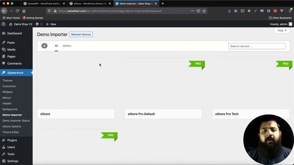Click the demo count badge showing 4
The image size is (294, 165).
pyautogui.click(x=45, y=46)
